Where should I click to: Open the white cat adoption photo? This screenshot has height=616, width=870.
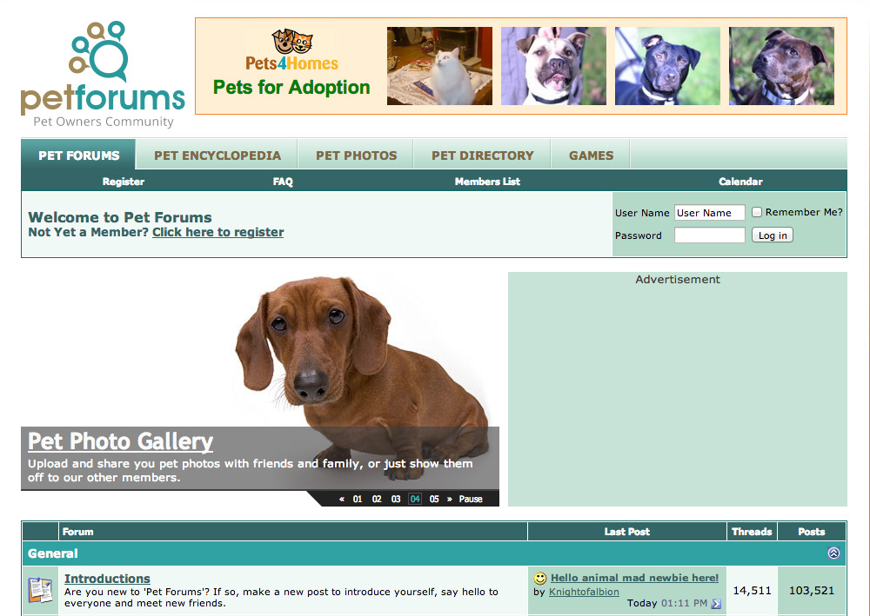439,66
